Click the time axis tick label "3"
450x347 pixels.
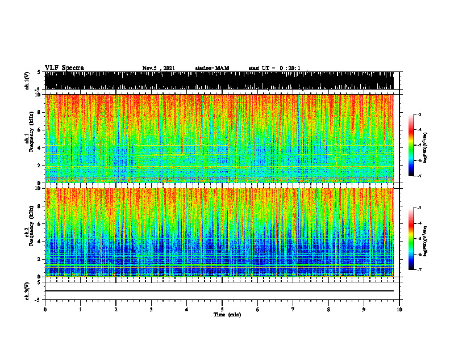pos(151,310)
